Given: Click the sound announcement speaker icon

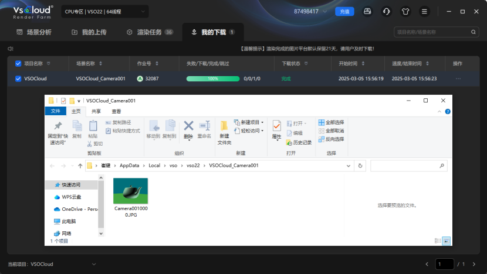Looking at the screenshot, I should [x=11, y=49].
